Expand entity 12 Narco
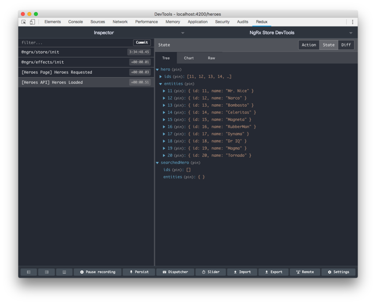The height and width of the screenshot is (304, 376). pyautogui.click(x=164, y=98)
